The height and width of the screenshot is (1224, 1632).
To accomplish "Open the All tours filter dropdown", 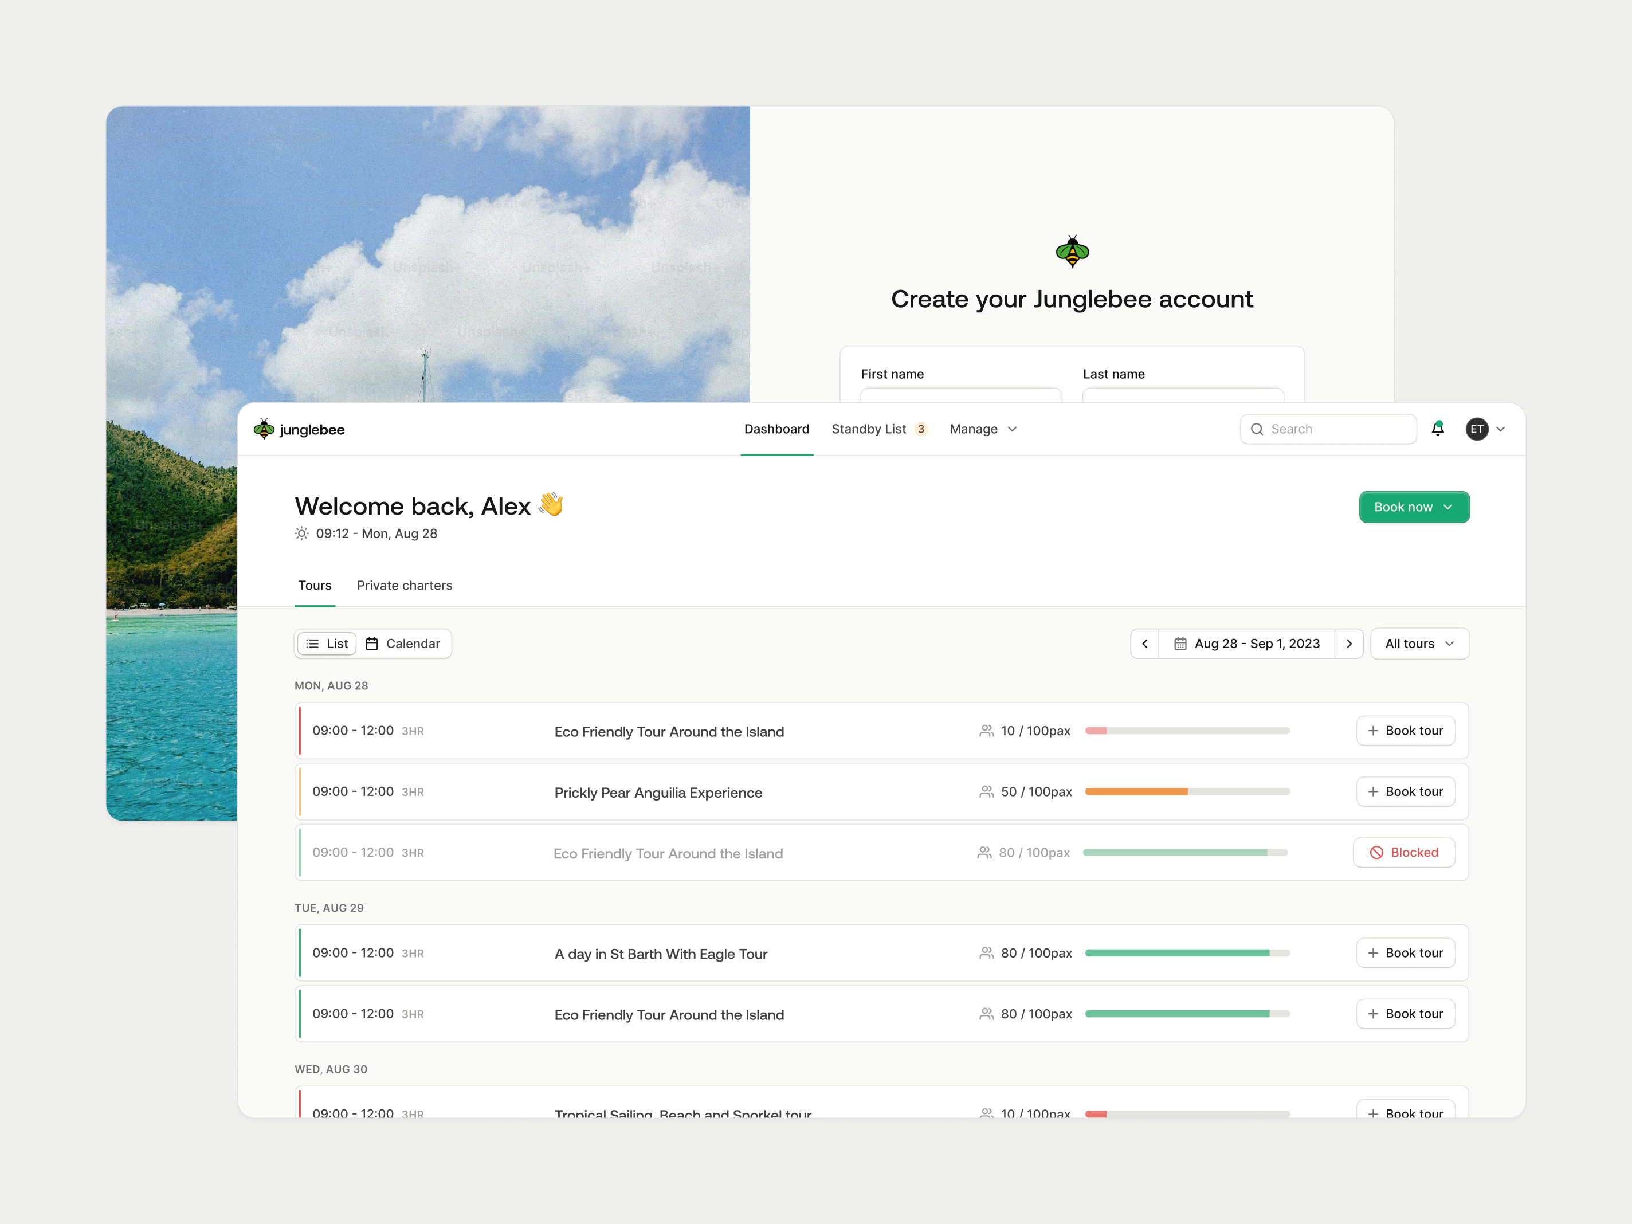I will pyautogui.click(x=1419, y=644).
